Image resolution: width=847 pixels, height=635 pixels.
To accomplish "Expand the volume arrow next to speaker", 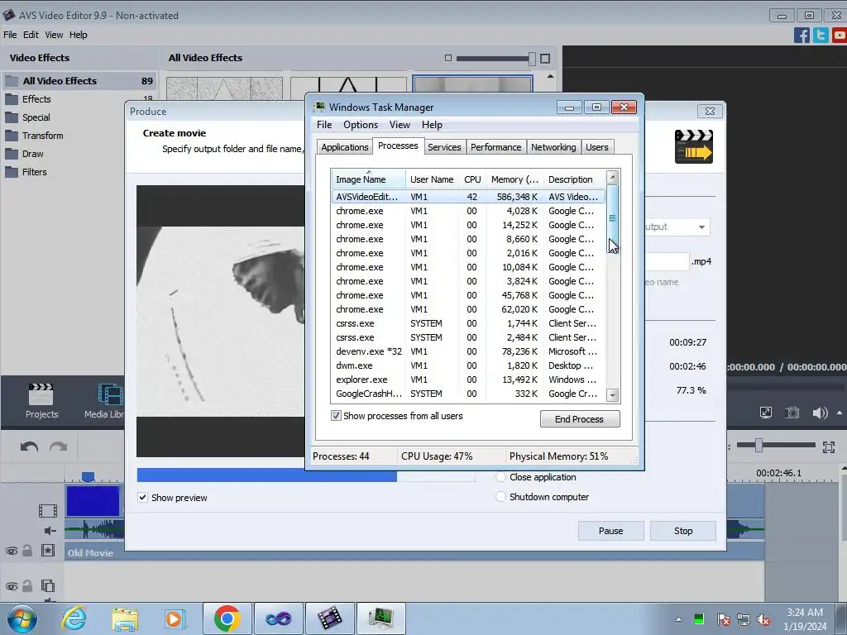I will [x=840, y=413].
